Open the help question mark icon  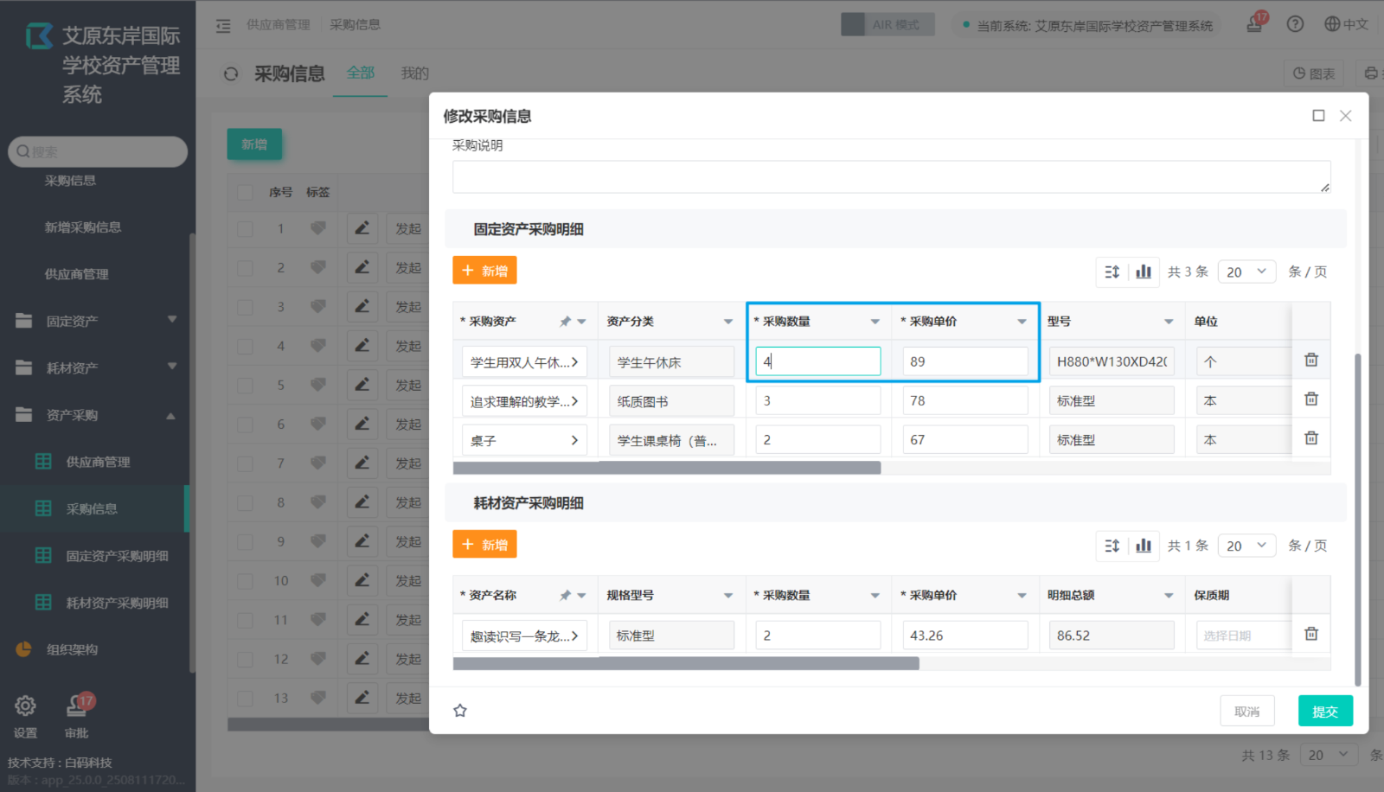(1294, 24)
